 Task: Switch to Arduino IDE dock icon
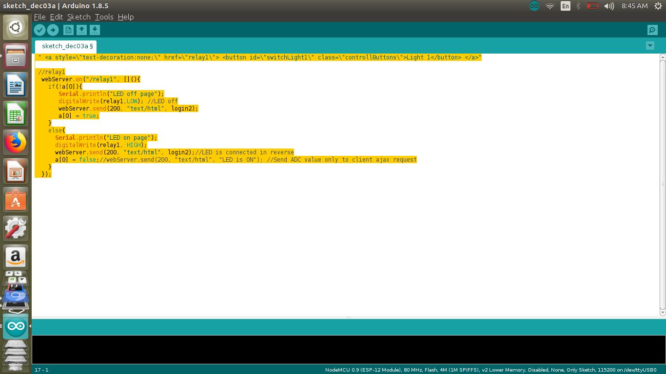pyautogui.click(x=16, y=326)
